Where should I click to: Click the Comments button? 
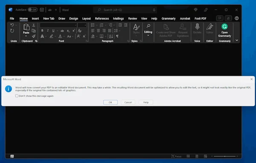(220, 18)
